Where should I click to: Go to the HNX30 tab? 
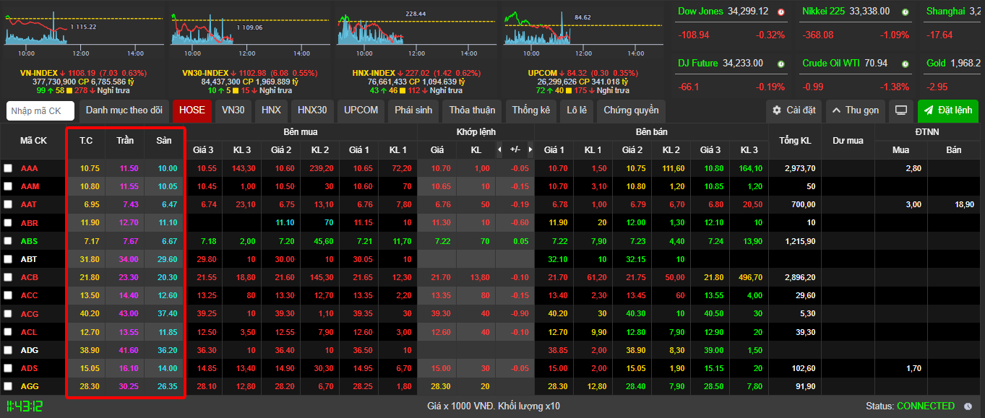tap(312, 110)
